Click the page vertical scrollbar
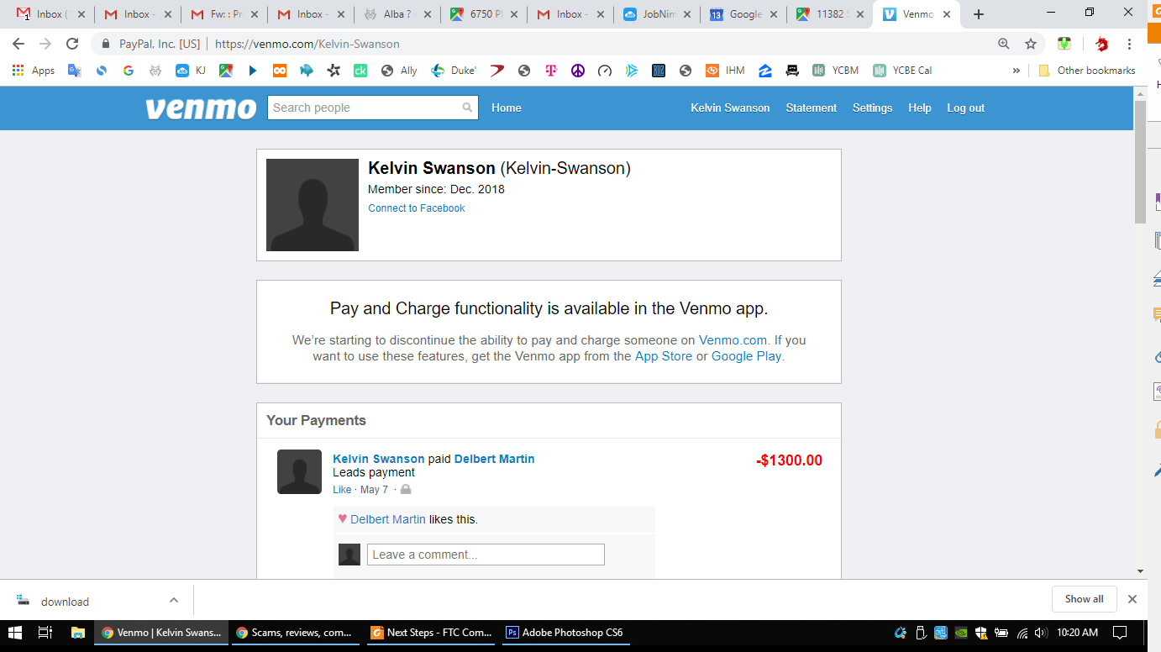 tap(1141, 161)
